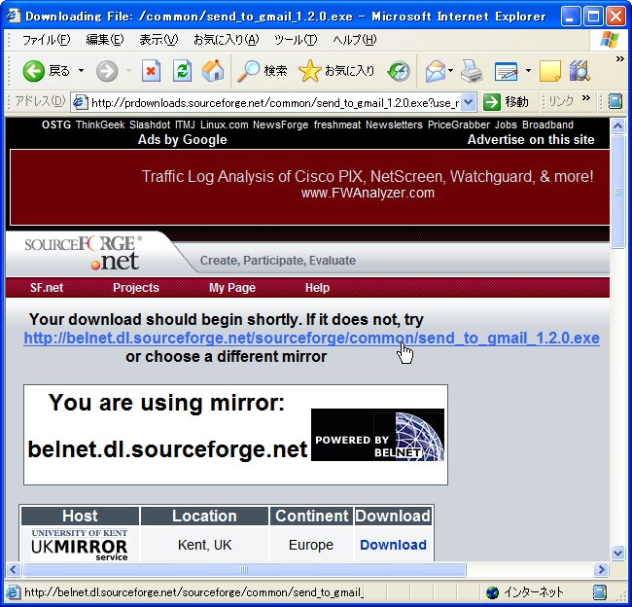Click the Slashdot link
The image size is (632, 607).
pyautogui.click(x=150, y=125)
